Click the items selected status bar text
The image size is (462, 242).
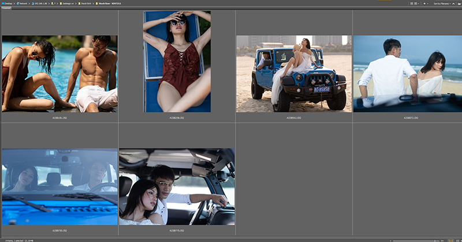click(19, 240)
